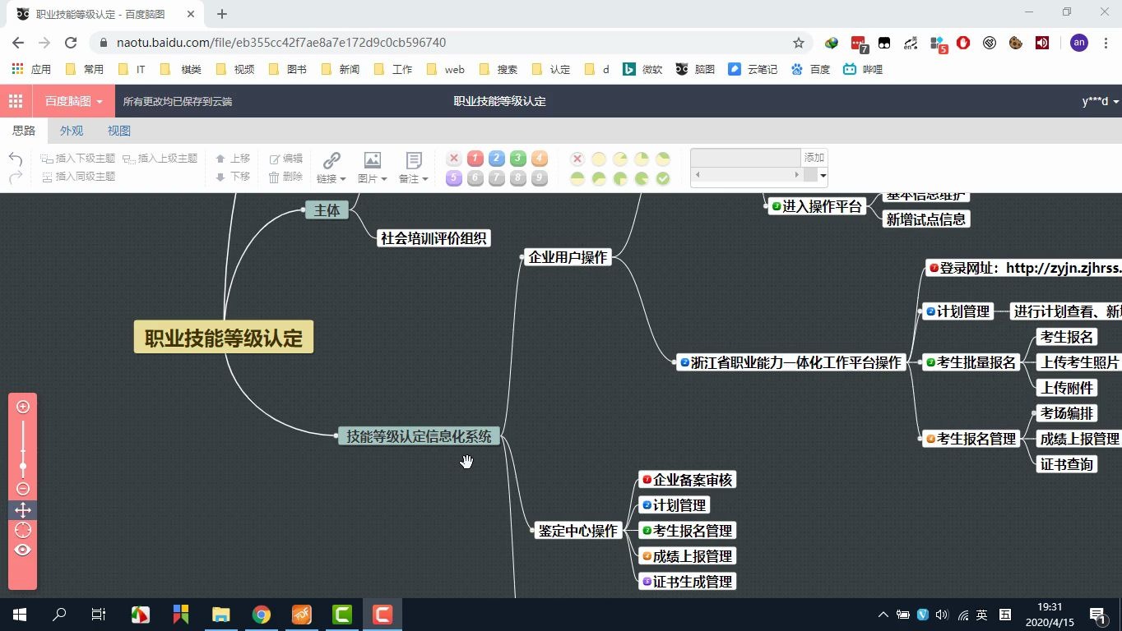Click the zoom slider handle
Screen dimensions: 1122x631
tap(23, 467)
